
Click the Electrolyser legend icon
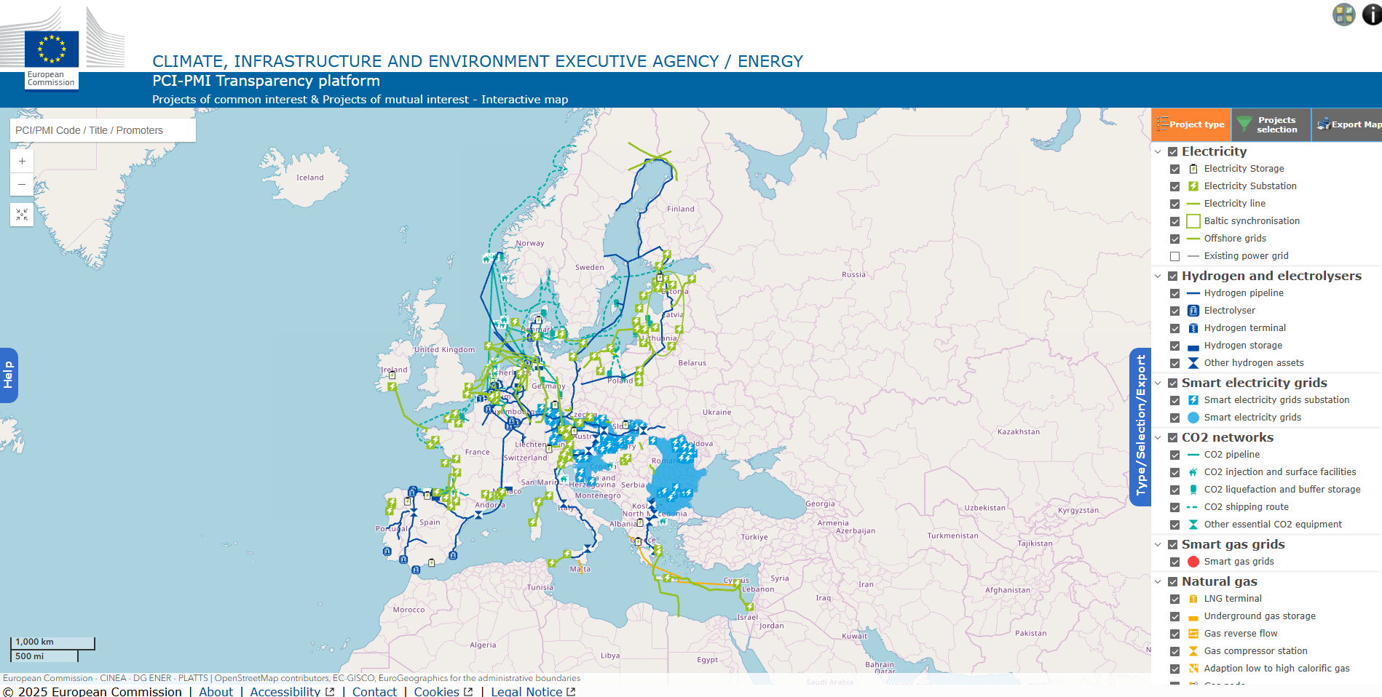(x=1193, y=311)
